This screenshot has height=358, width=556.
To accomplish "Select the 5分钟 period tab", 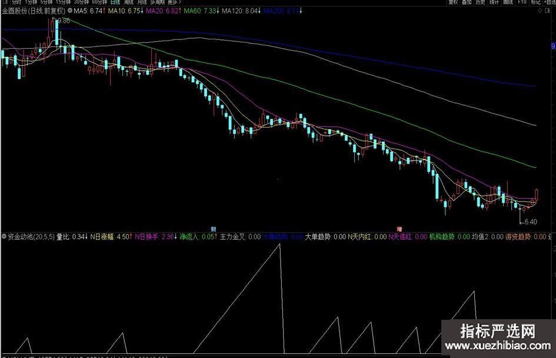I will pos(46,2).
